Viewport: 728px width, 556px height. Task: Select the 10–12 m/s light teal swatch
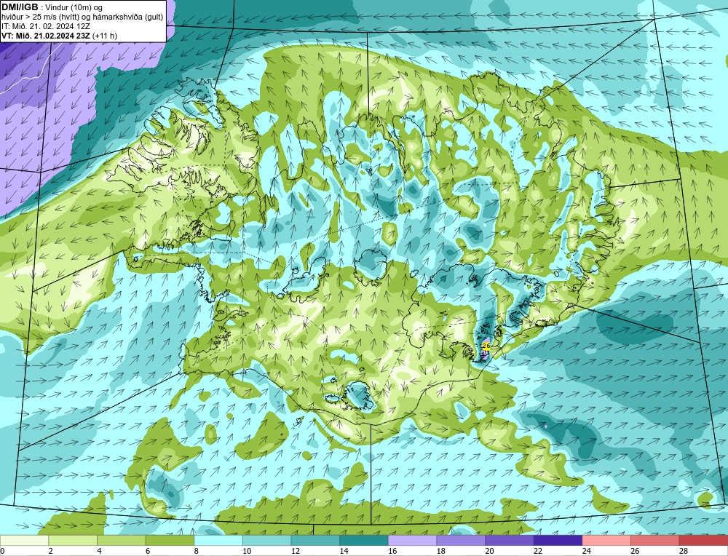[267, 540]
